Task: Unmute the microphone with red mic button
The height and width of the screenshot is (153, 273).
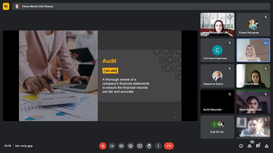Action: click(x=103, y=146)
